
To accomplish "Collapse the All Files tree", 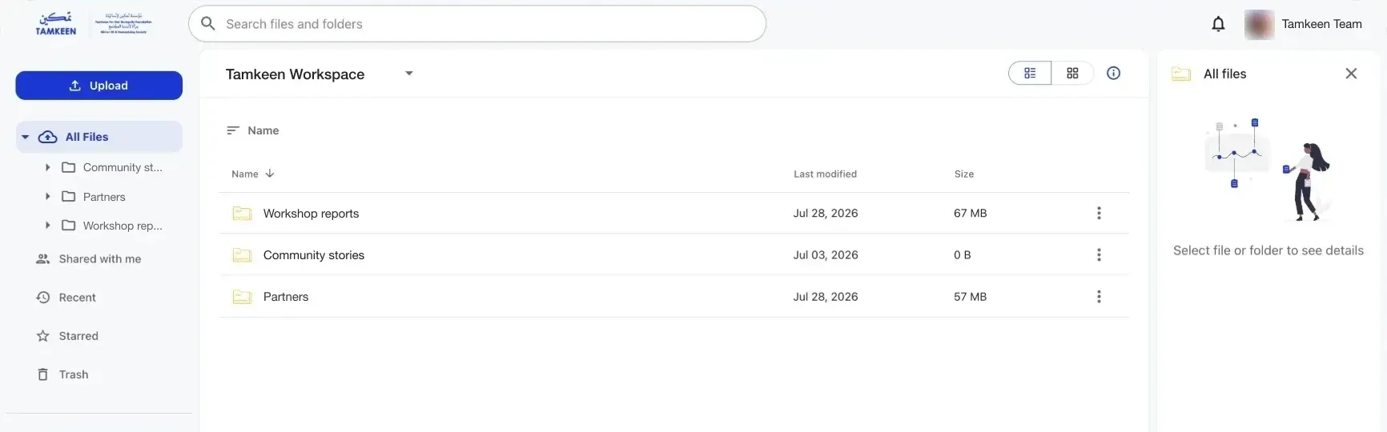I will (25, 137).
